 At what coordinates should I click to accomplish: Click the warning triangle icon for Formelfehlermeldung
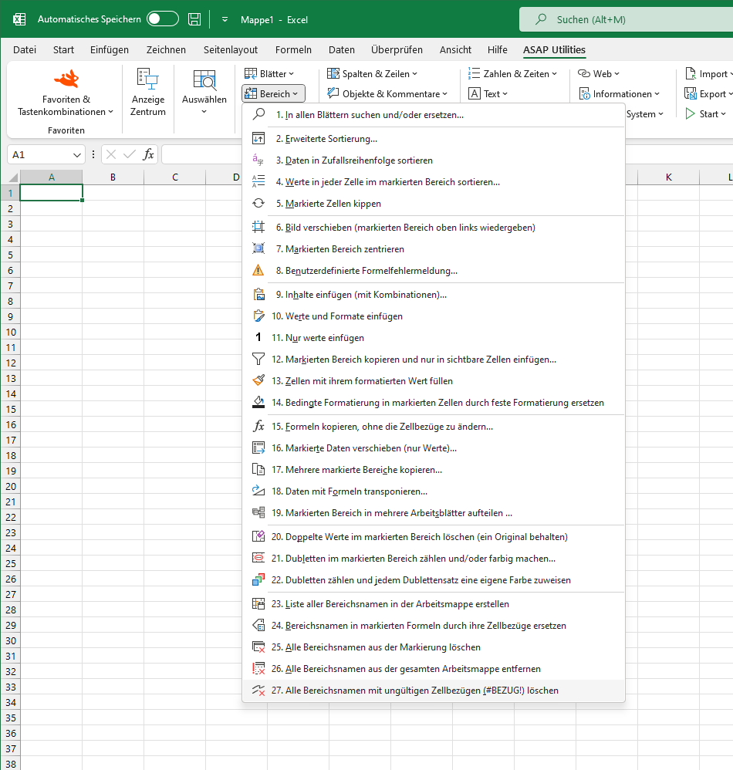point(258,271)
